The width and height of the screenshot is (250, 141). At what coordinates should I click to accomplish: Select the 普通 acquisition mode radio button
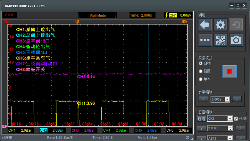[201, 71]
